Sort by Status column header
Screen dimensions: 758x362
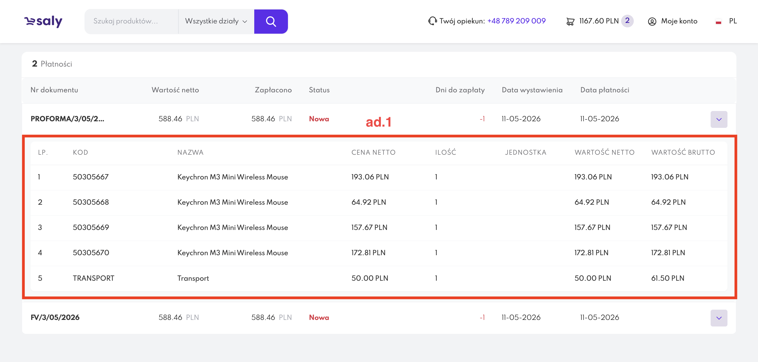click(x=319, y=90)
